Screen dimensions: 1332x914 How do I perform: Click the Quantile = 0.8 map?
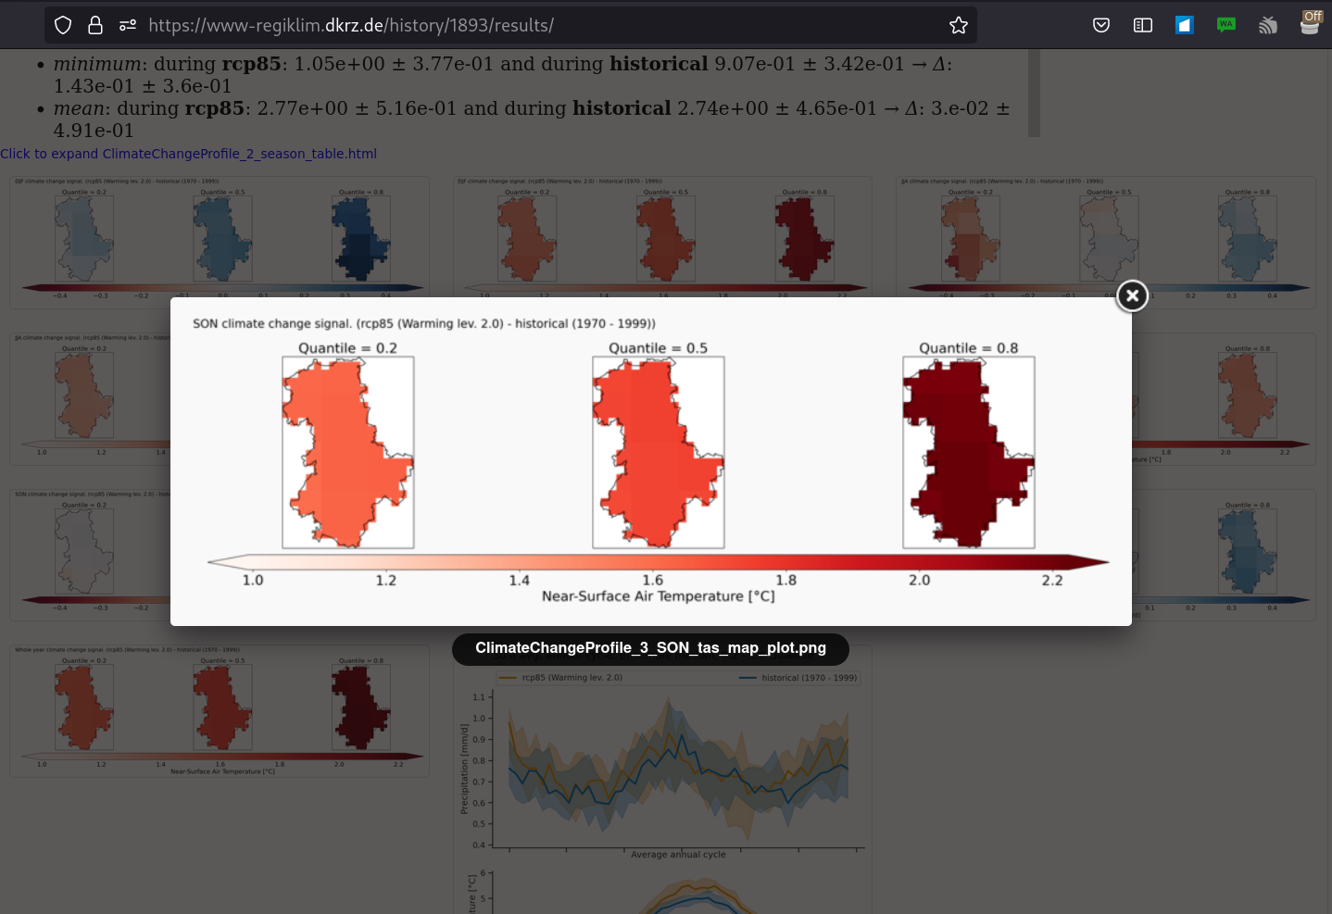click(x=968, y=453)
